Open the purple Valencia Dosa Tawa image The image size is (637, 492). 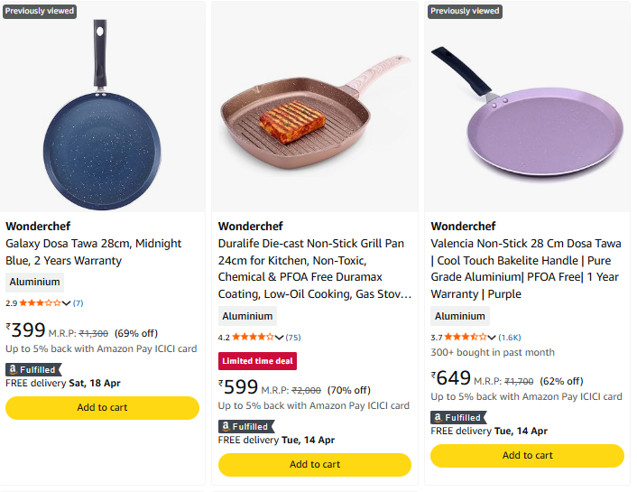tap(527, 107)
